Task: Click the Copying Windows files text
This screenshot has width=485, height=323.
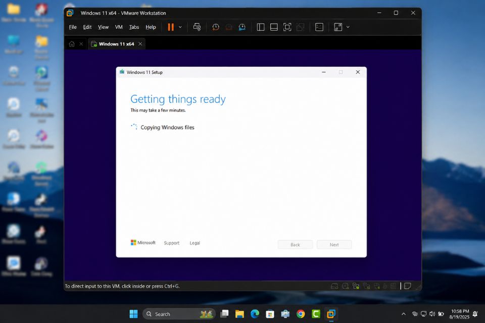Action: tap(167, 127)
